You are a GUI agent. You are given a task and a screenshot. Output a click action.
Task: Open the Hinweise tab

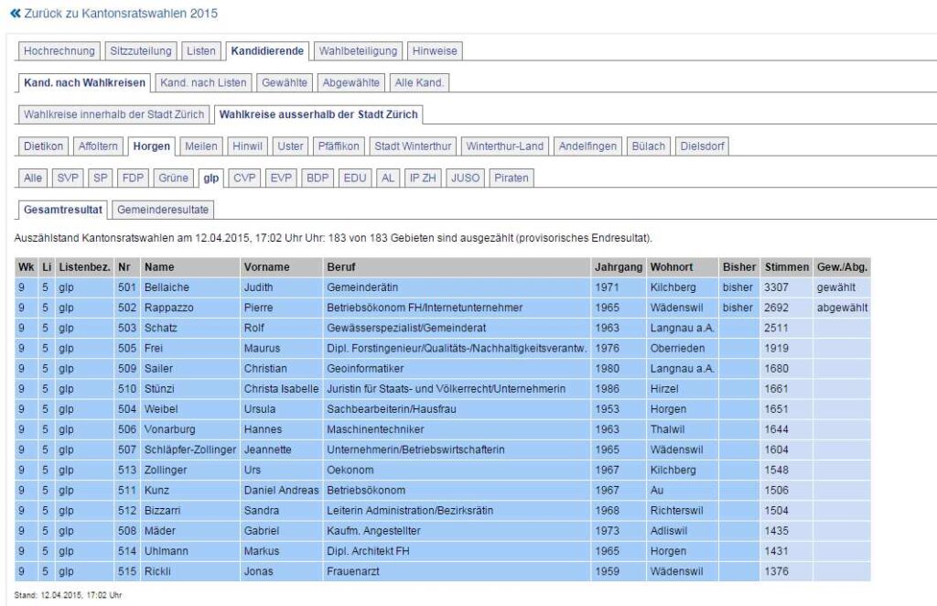click(x=435, y=50)
